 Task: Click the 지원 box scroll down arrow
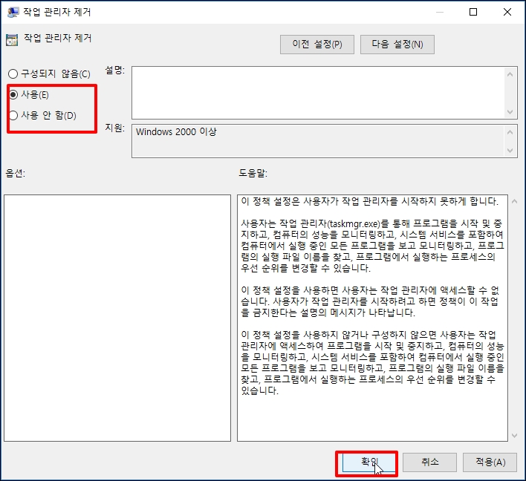[510, 151]
